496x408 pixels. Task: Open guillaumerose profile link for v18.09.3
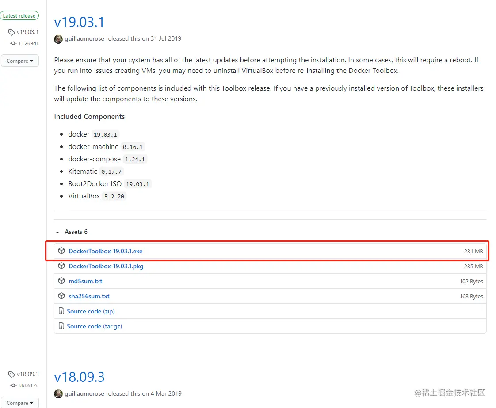84,393
